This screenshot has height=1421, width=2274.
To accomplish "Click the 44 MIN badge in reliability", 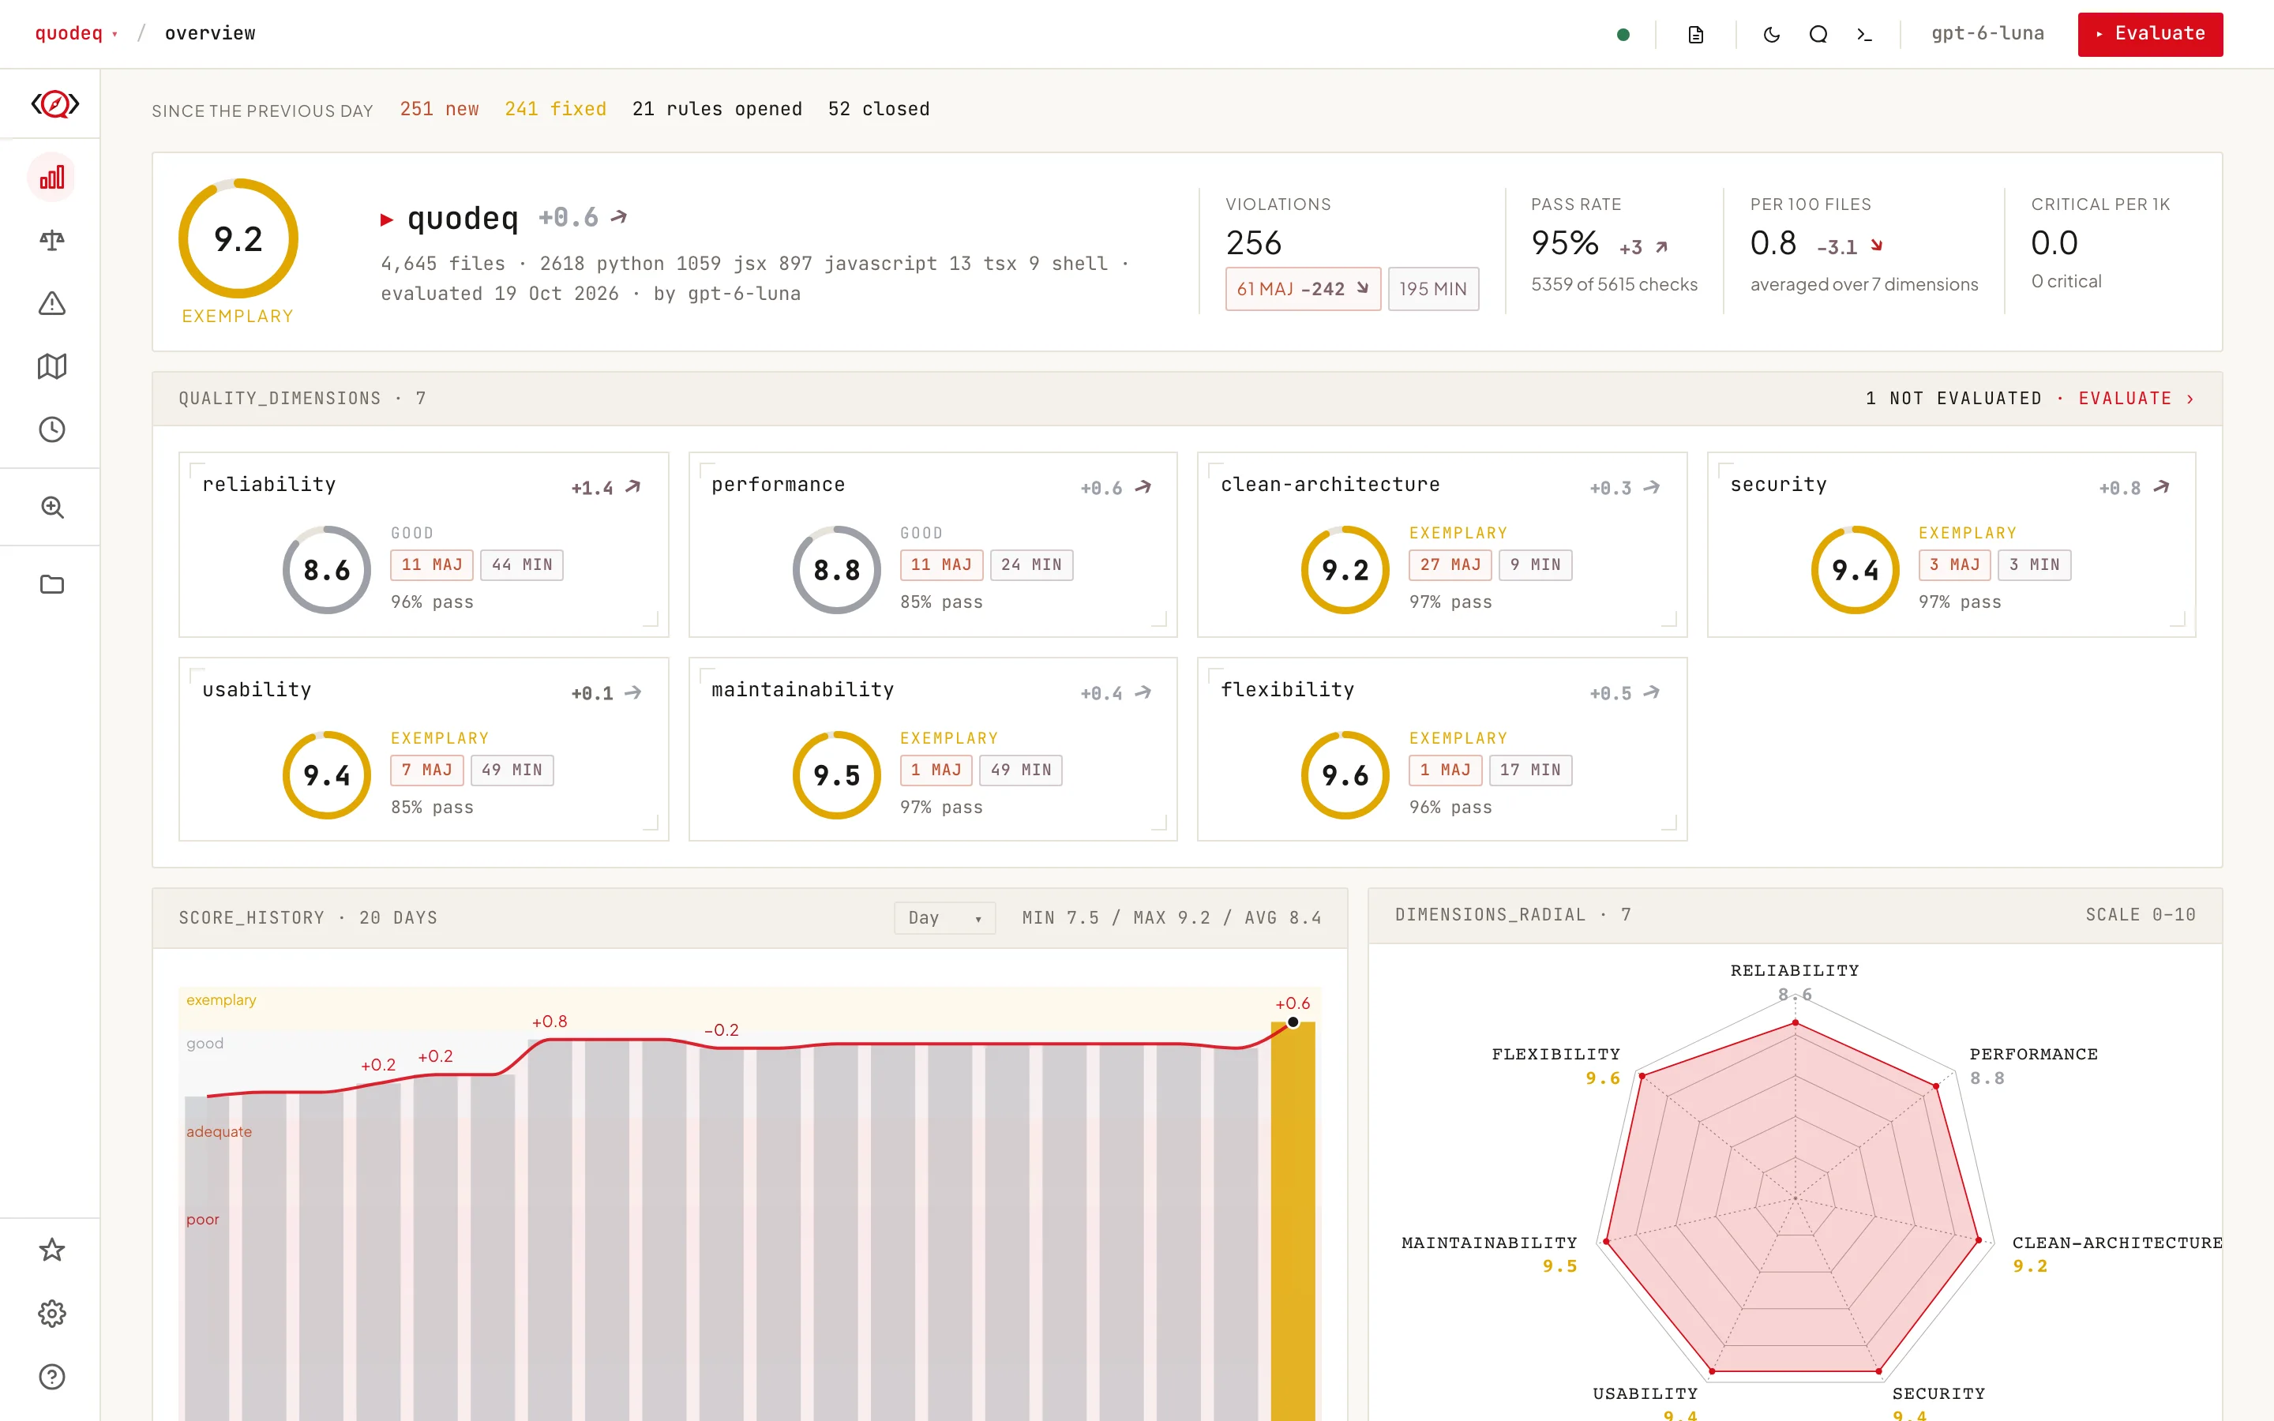I will coord(521,564).
